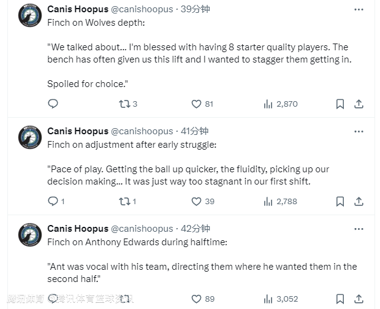Viewport: 380px width, 309px height.
Task: Share the early struggle adjustment tweet
Action: click(359, 201)
